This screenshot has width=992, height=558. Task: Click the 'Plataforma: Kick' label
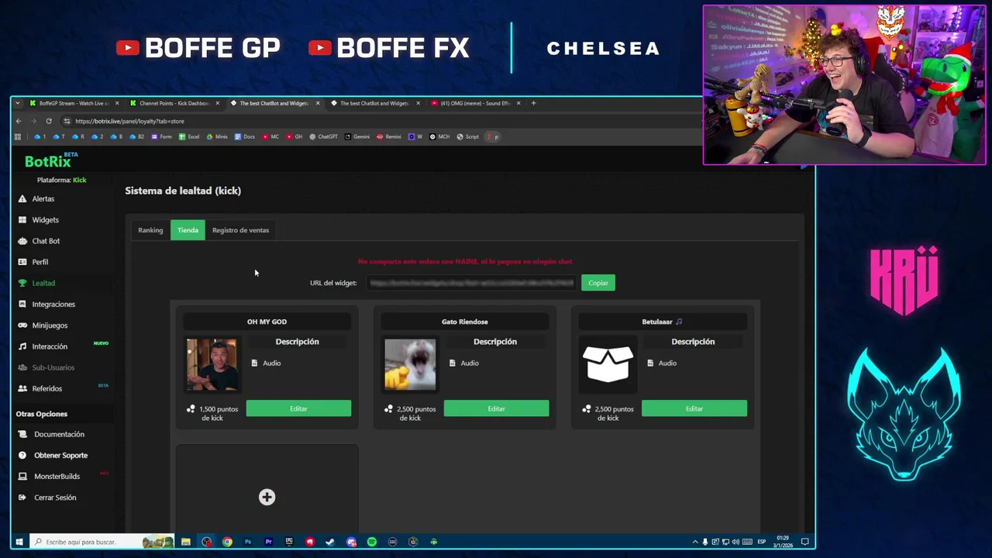point(61,180)
